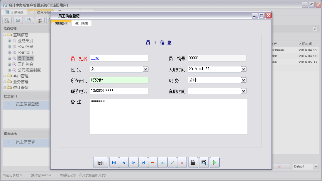Select the 信息操作 tab in dialog
322x181 pixels.
click(61, 23)
